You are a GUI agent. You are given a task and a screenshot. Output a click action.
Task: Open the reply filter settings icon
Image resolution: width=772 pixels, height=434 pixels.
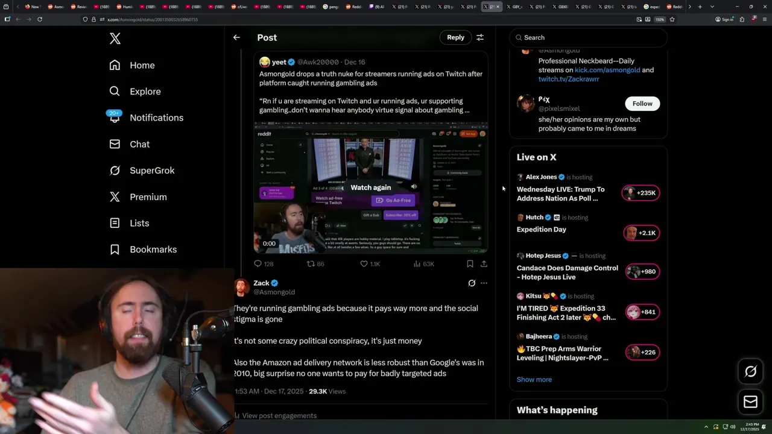point(480,37)
